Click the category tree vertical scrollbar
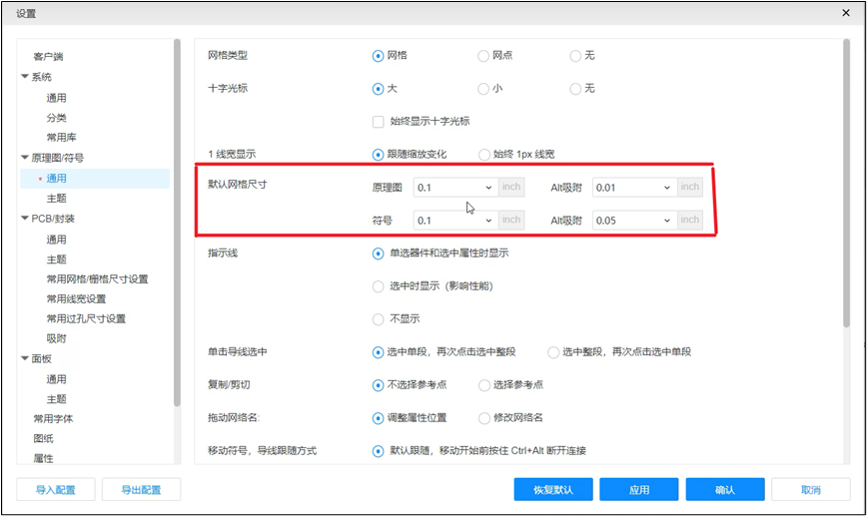Screen dimensions: 867x516 point(177,223)
